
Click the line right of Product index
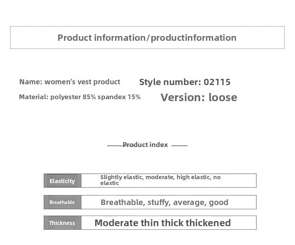[x=179, y=145]
